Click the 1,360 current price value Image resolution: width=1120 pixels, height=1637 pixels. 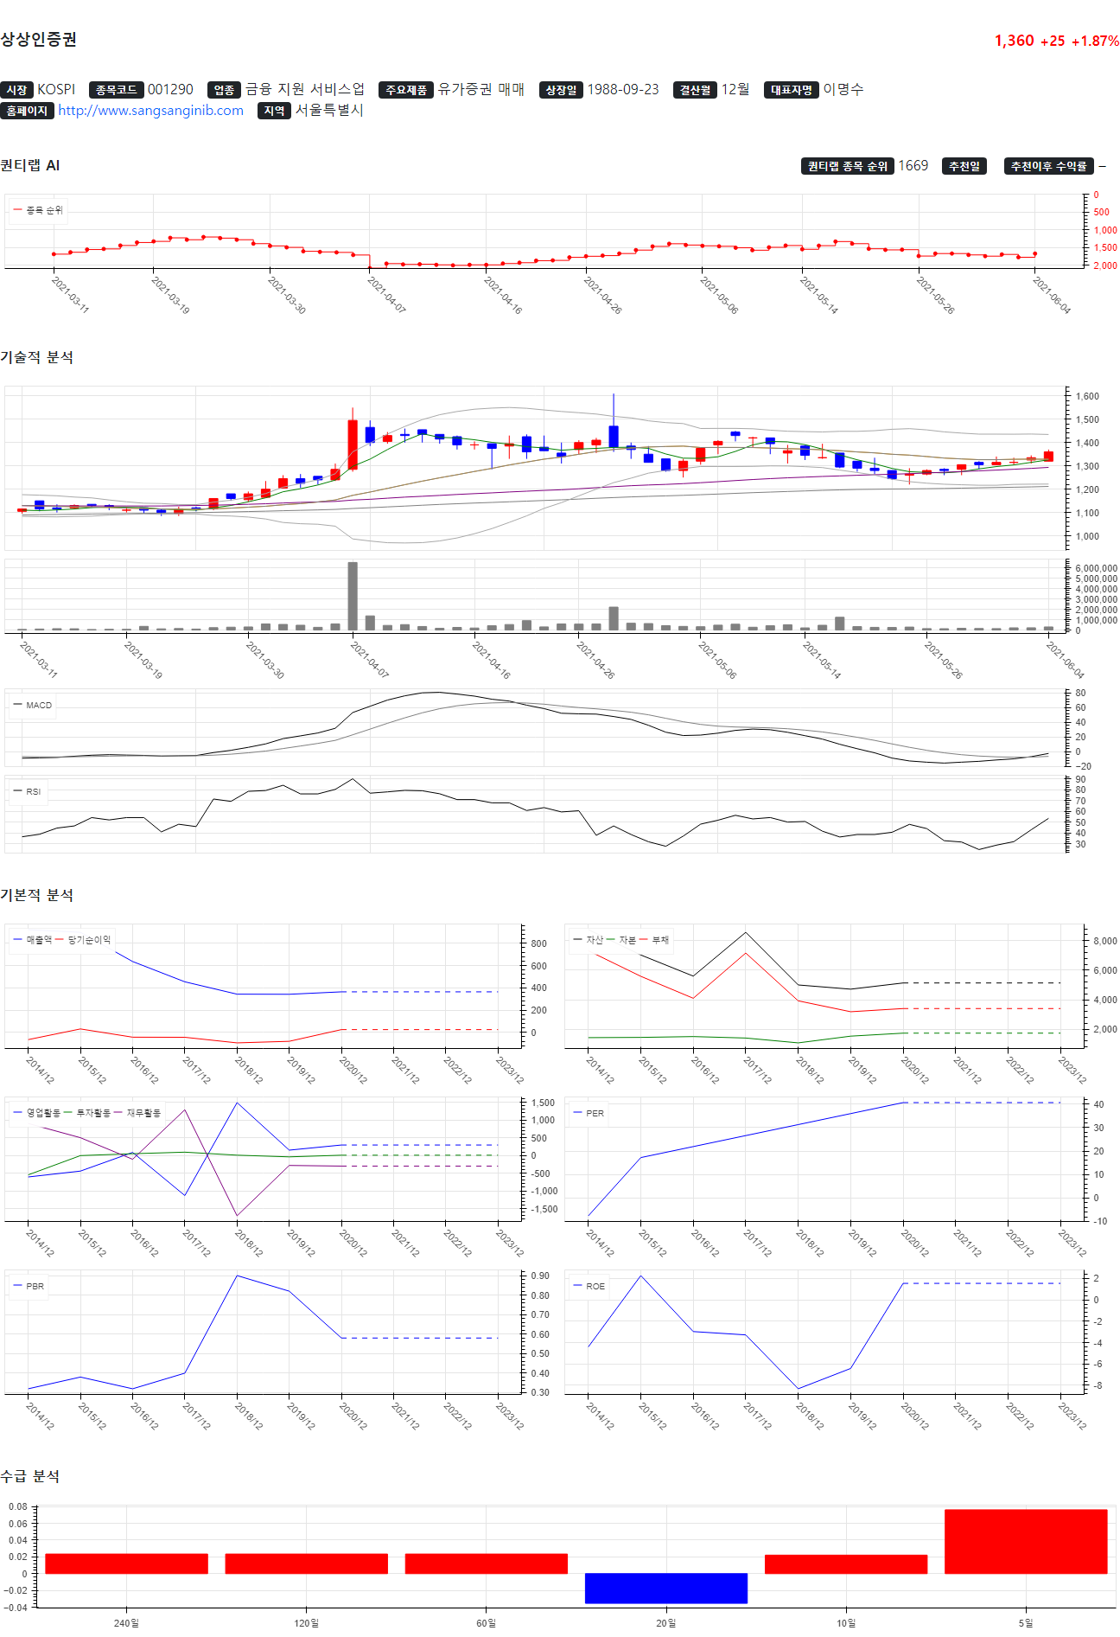[1014, 41]
